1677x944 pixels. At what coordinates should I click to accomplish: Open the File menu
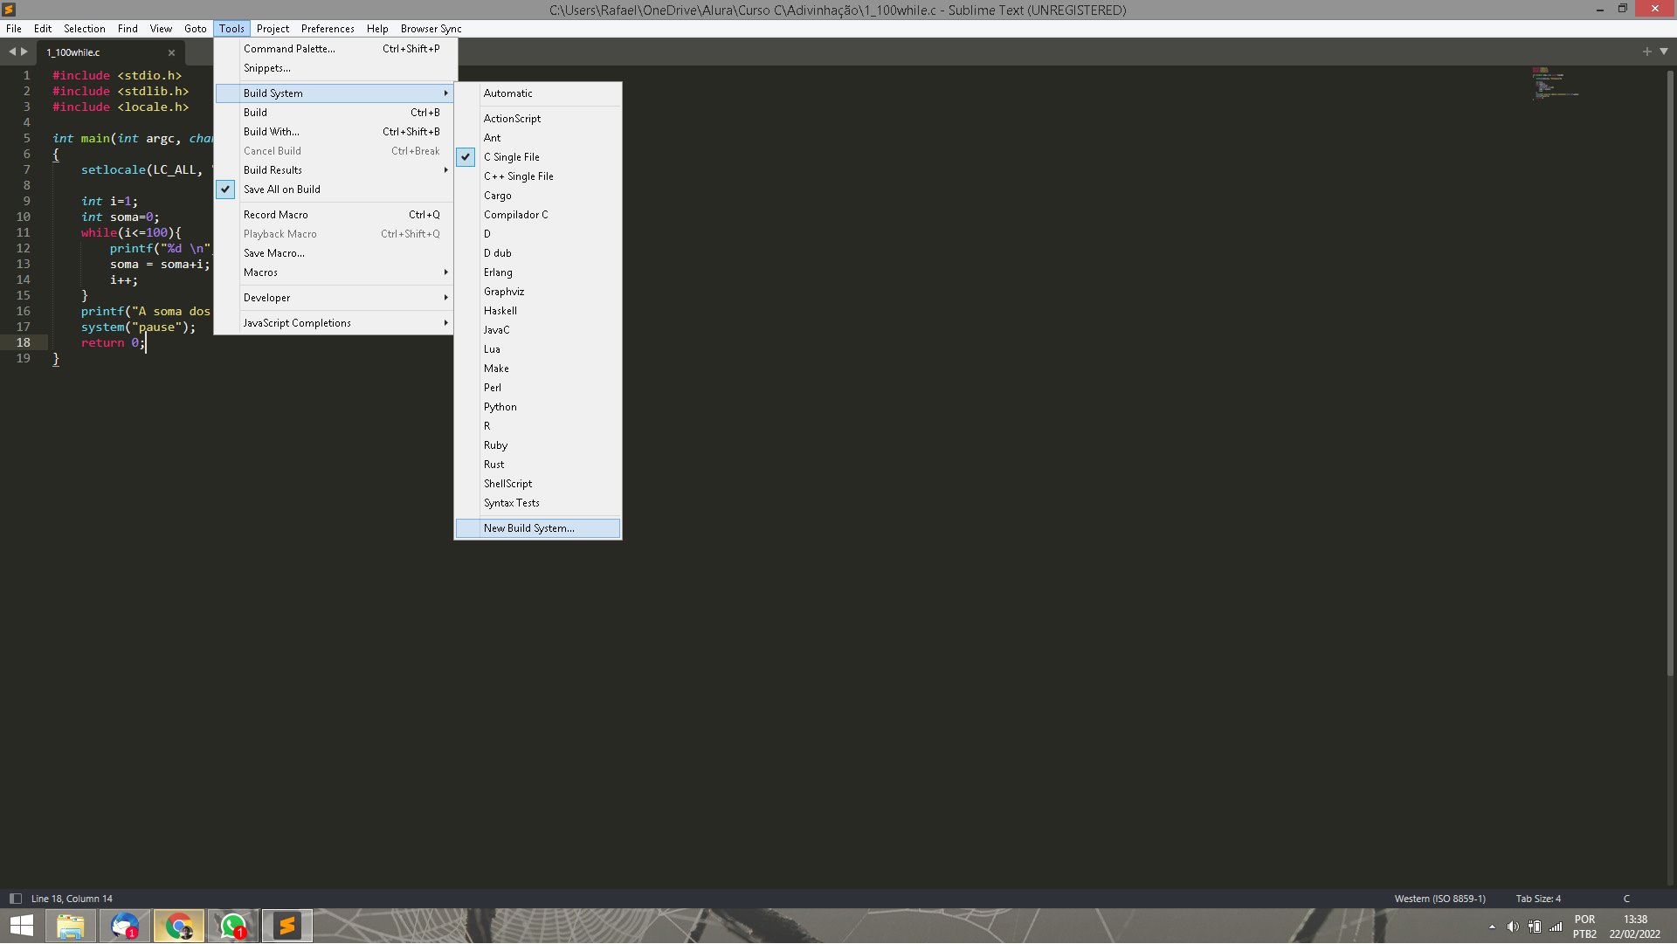click(x=14, y=29)
